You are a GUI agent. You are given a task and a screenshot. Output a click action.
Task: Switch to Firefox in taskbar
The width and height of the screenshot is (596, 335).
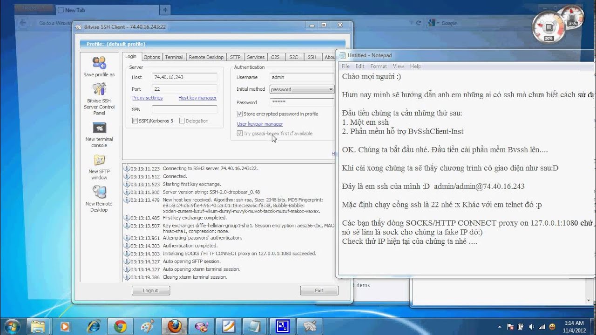click(174, 326)
